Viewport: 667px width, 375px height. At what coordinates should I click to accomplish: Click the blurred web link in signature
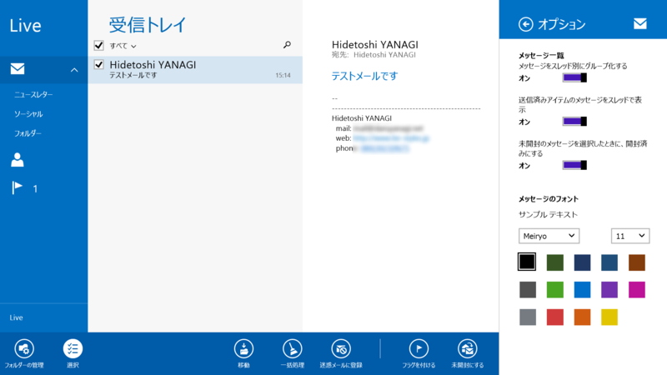[391, 138]
